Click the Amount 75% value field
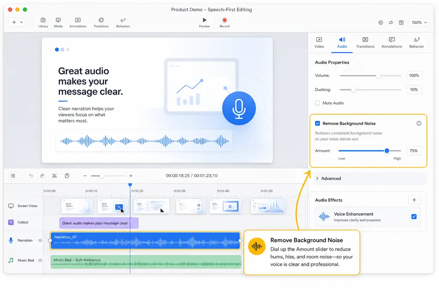 point(414,151)
